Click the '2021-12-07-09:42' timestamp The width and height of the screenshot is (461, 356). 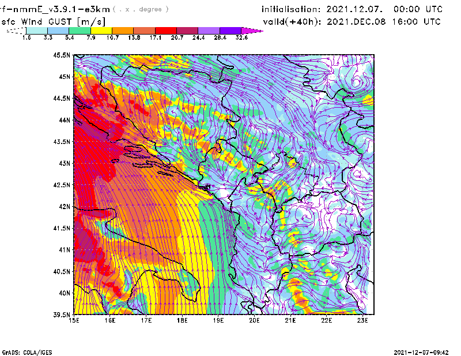pos(421,353)
